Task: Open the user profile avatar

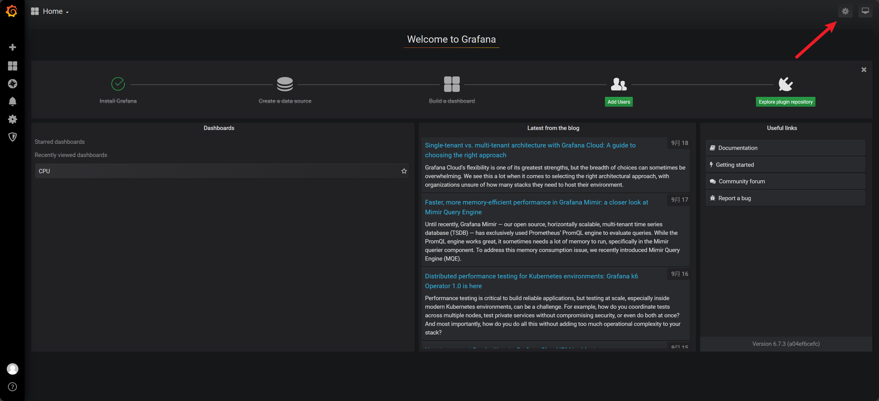Action: click(13, 369)
